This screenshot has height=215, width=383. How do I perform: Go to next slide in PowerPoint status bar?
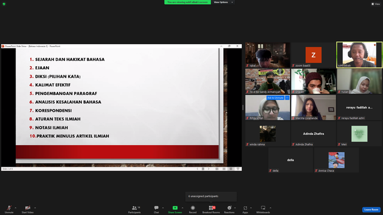pyautogui.click(x=209, y=169)
